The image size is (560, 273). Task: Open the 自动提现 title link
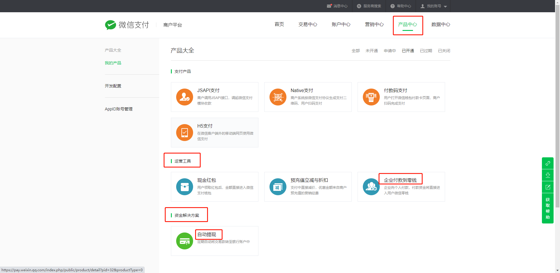click(x=206, y=235)
